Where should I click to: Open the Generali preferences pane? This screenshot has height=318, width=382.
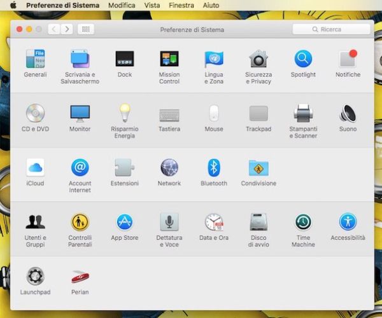(35, 59)
